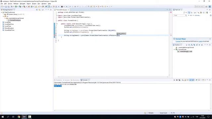
Task: Click the External Tools run icon
Action: click(24, 7)
